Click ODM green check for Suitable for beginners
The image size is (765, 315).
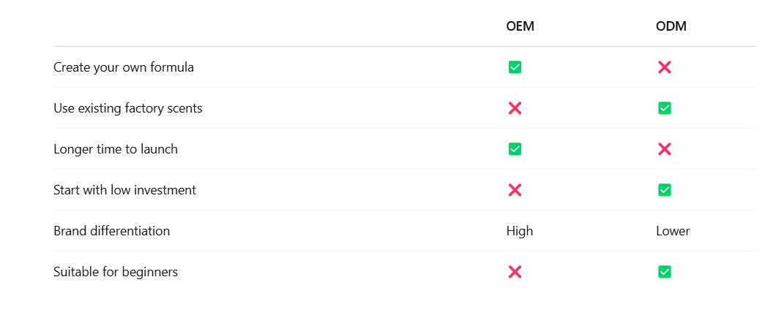click(665, 272)
